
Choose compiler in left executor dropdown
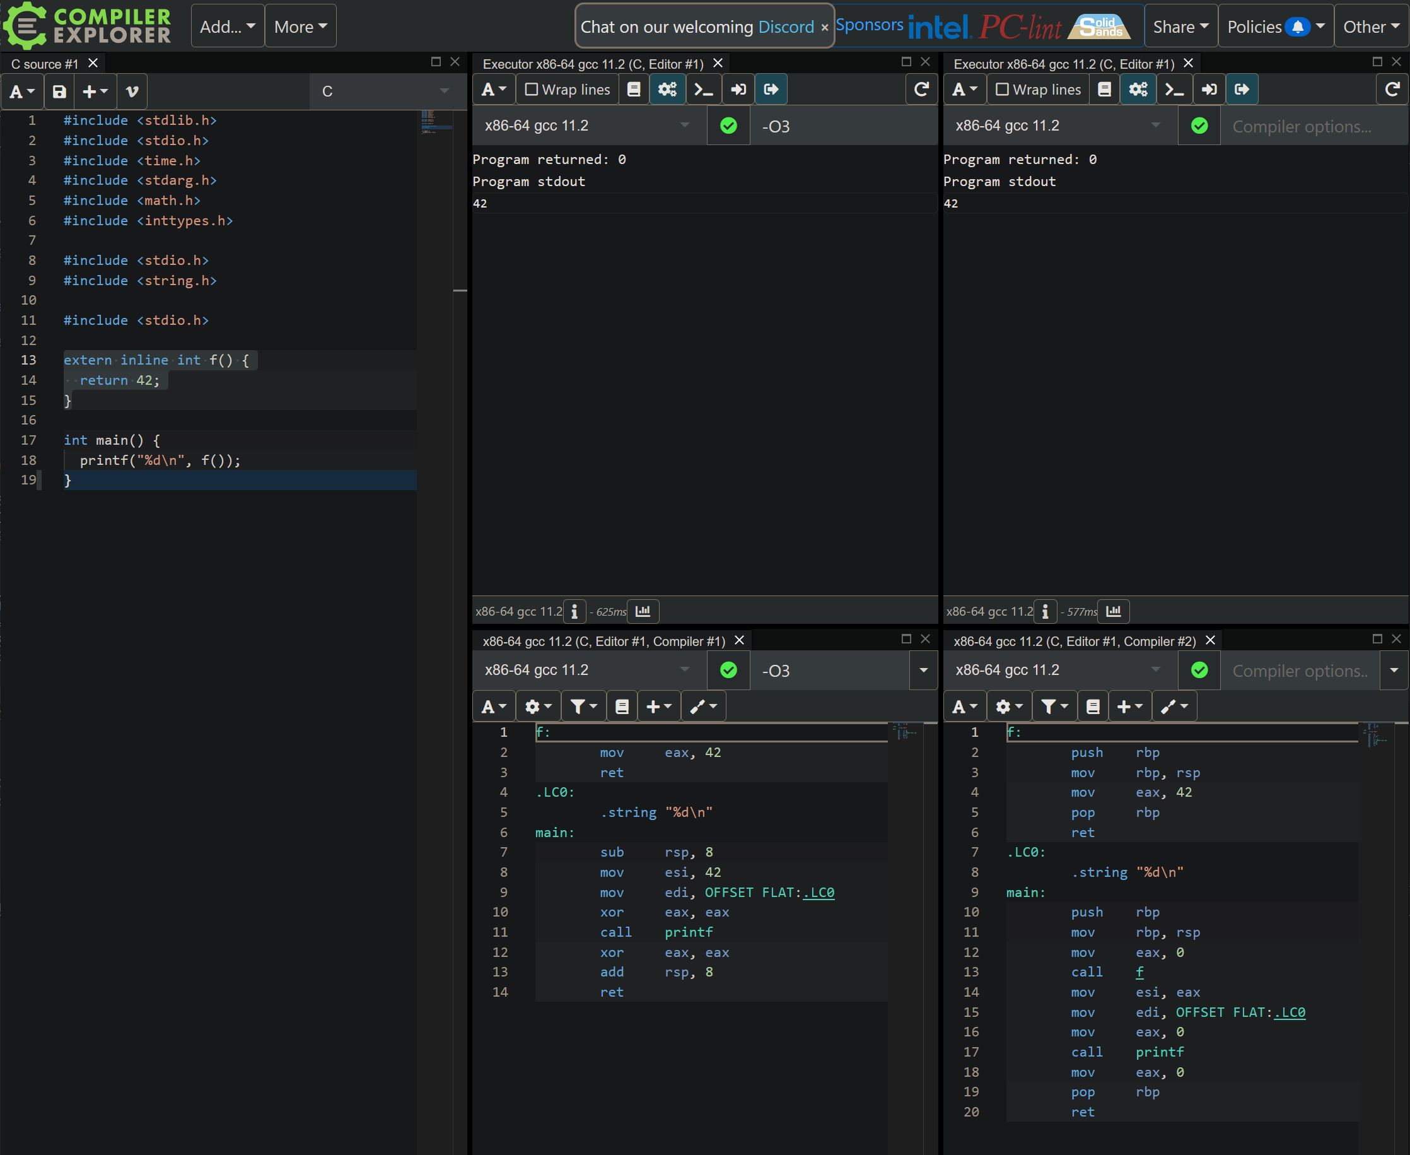click(589, 126)
